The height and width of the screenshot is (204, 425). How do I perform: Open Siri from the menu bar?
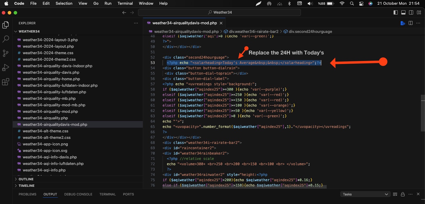[x=371, y=4]
